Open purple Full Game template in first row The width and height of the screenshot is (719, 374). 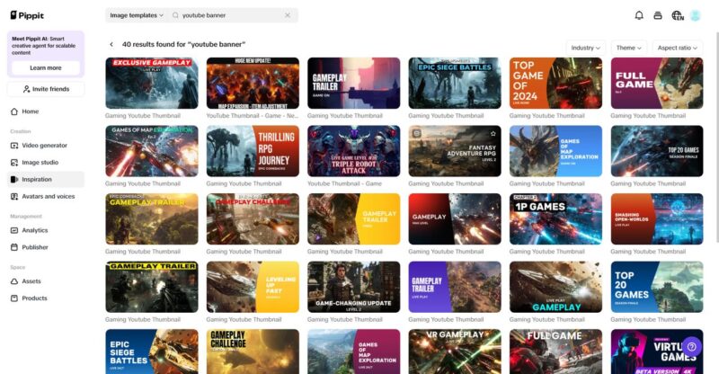(657, 83)
